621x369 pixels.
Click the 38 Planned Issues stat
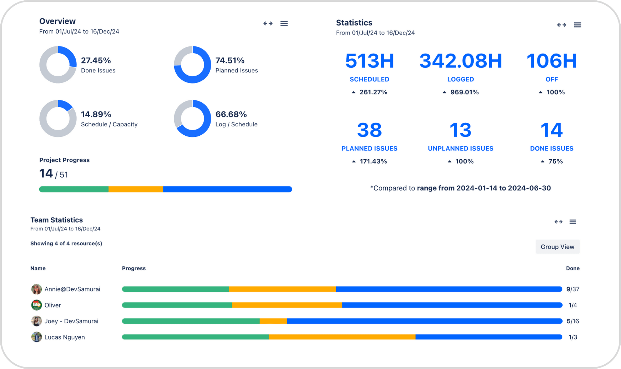369,130
